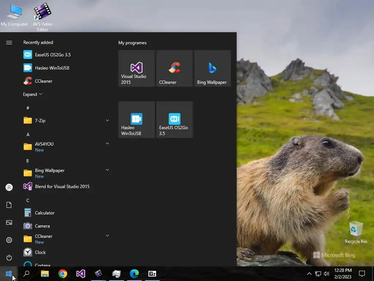Click the Power button in Start sidebar
Image resolution: width=374 pixels, height=281 pixels.
click(x=9, y=258)
